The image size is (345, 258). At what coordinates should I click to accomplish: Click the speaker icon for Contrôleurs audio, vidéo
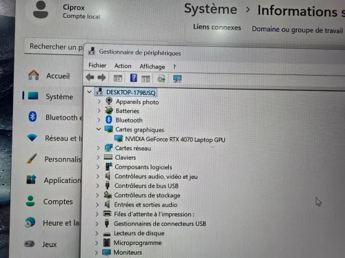tap(108, 176)
